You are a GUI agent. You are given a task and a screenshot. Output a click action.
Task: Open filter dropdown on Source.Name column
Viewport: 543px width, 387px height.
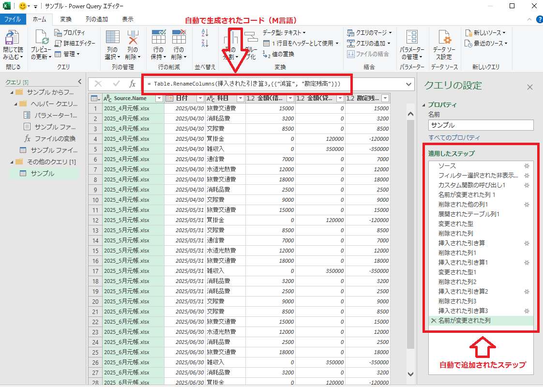159,99
